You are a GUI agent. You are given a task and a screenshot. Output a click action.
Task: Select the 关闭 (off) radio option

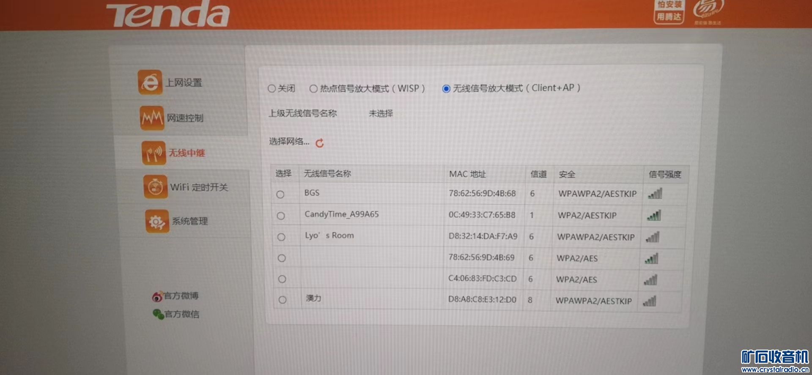tap(272, 89)
